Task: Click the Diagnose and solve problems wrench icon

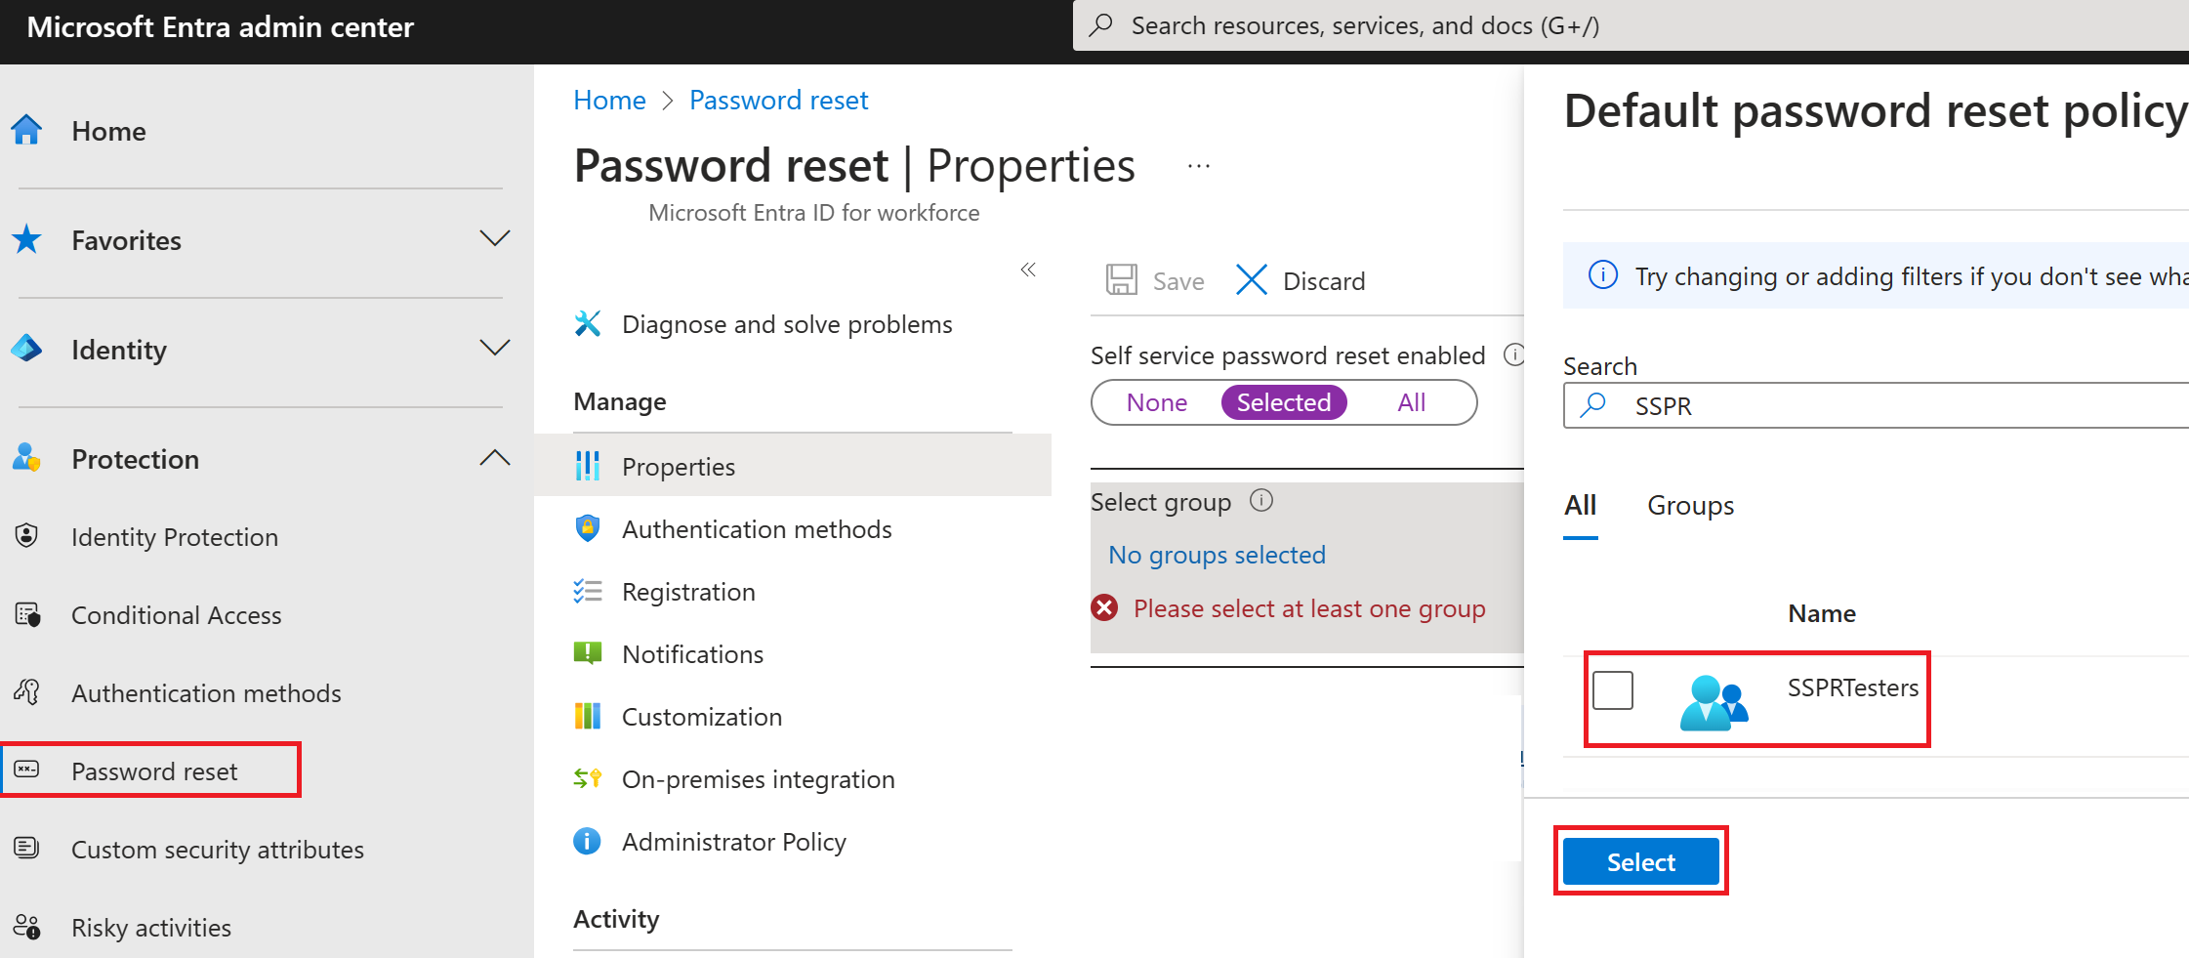Action: pyautogui.click(x=588, y=323)
